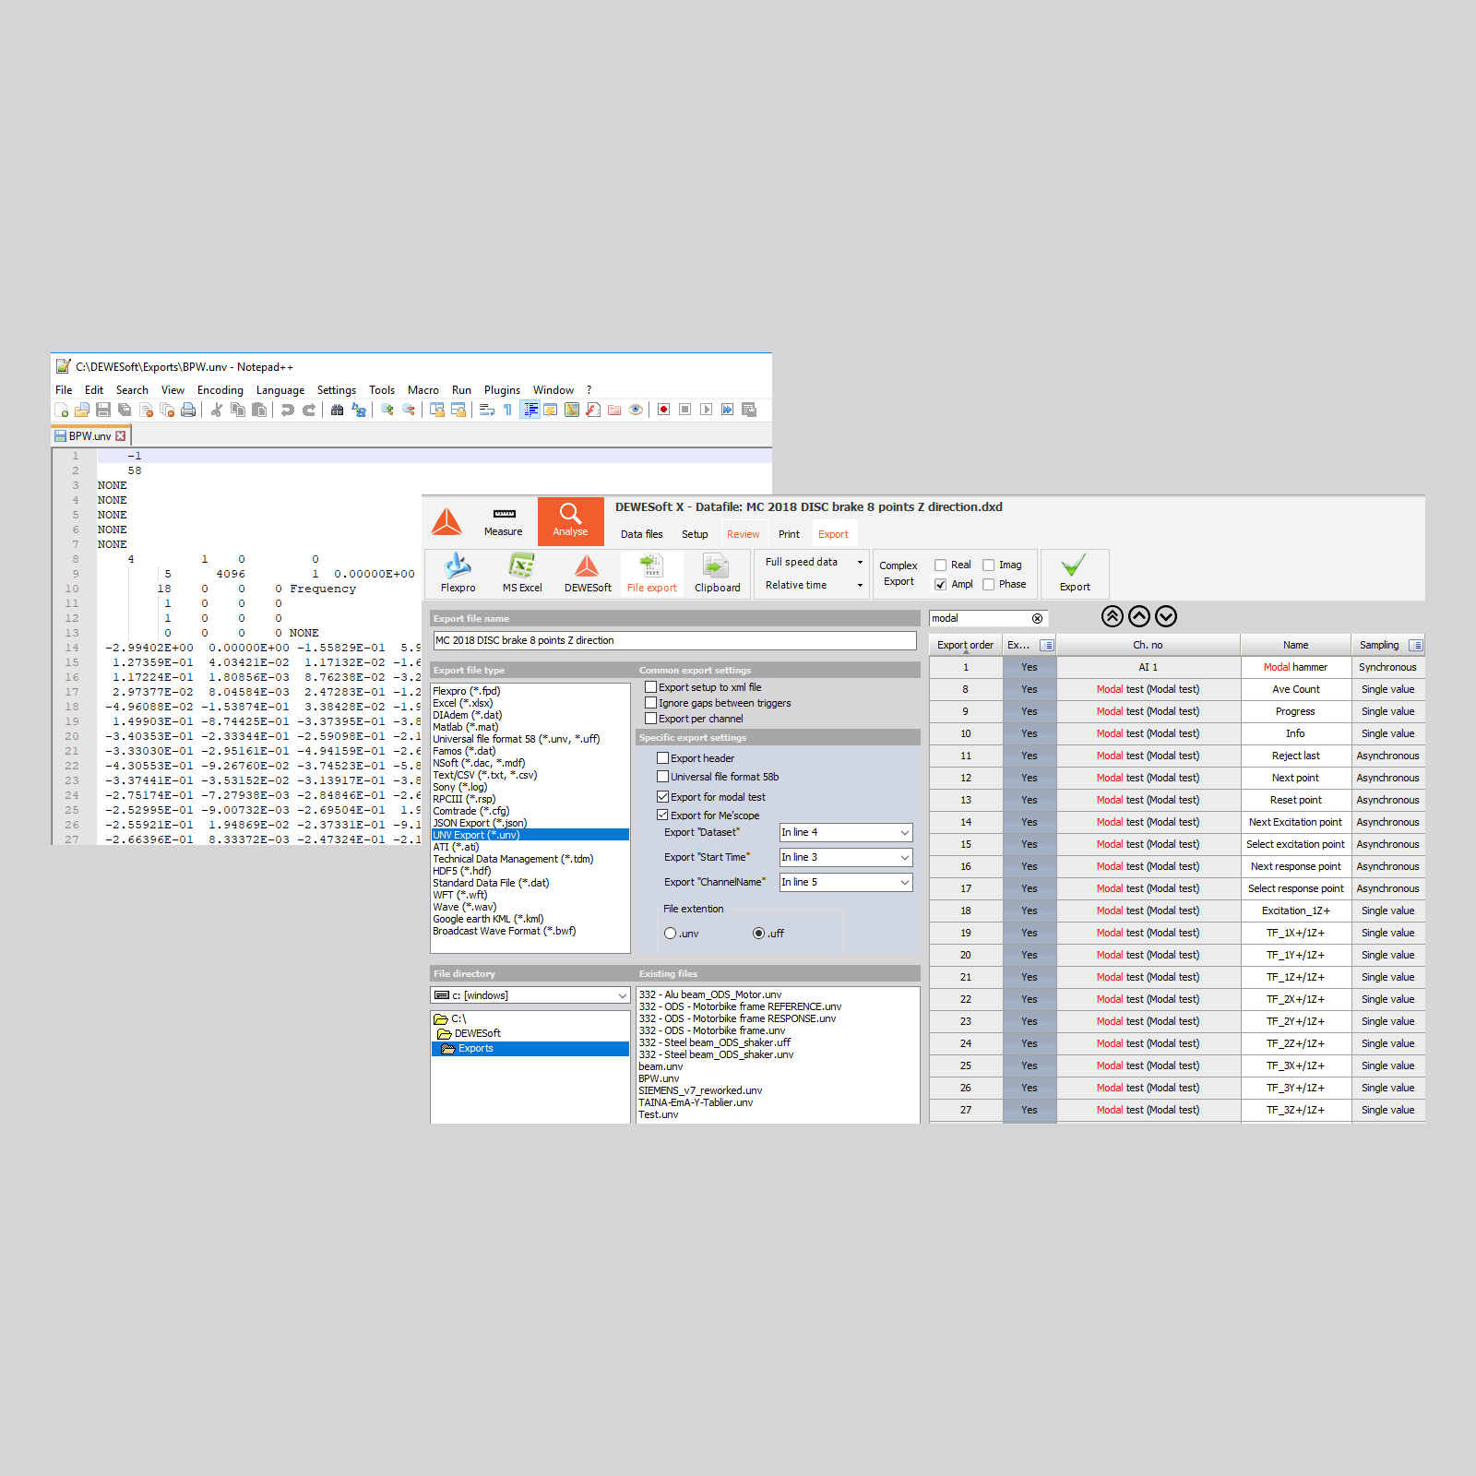Image resolution: width=1476 pixels, height=1476 pixels.
Task: Check Universal file format 58b
Action: [x=662, y=777]
